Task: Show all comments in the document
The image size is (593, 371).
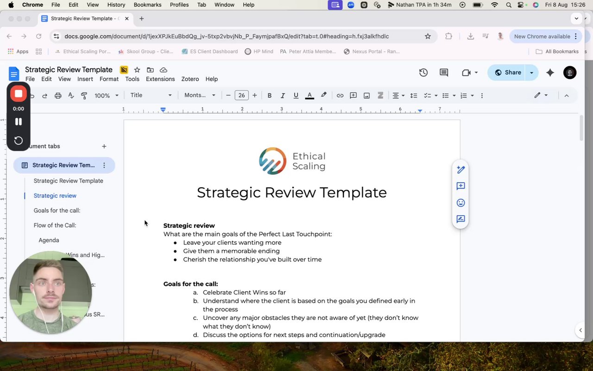Action: 444,72
